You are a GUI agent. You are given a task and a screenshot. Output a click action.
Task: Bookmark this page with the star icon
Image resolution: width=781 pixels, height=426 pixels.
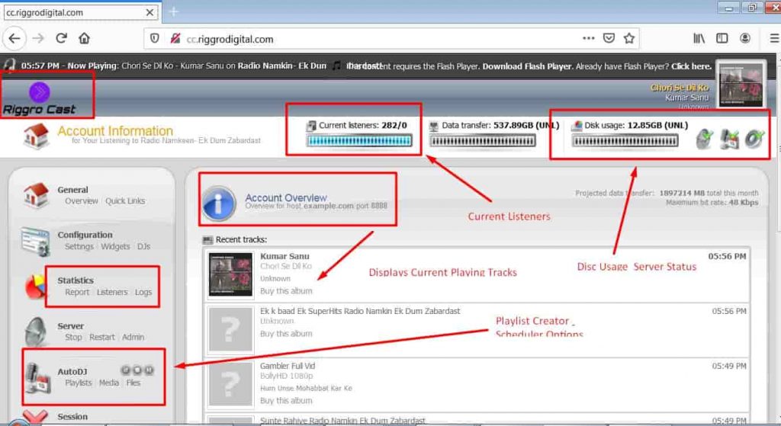[x=629, y=38]
